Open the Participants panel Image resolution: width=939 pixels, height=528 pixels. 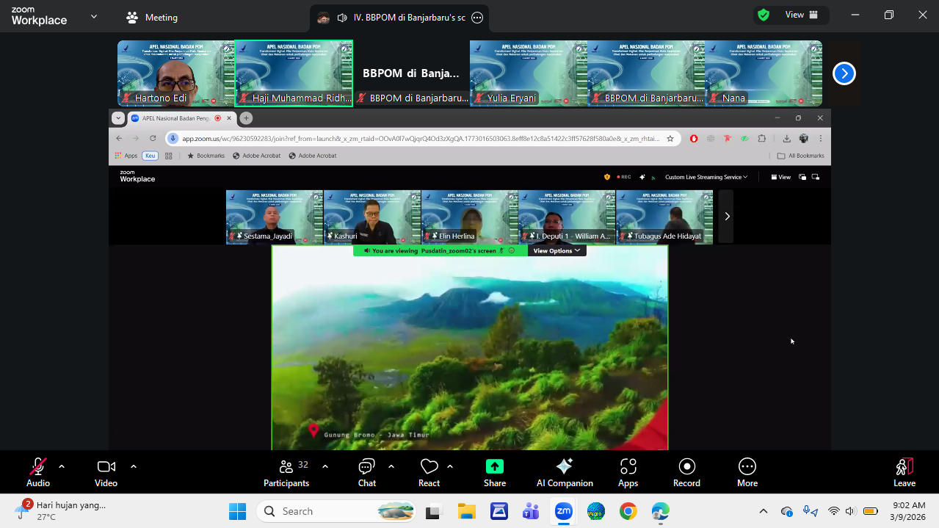pos(286,472)
